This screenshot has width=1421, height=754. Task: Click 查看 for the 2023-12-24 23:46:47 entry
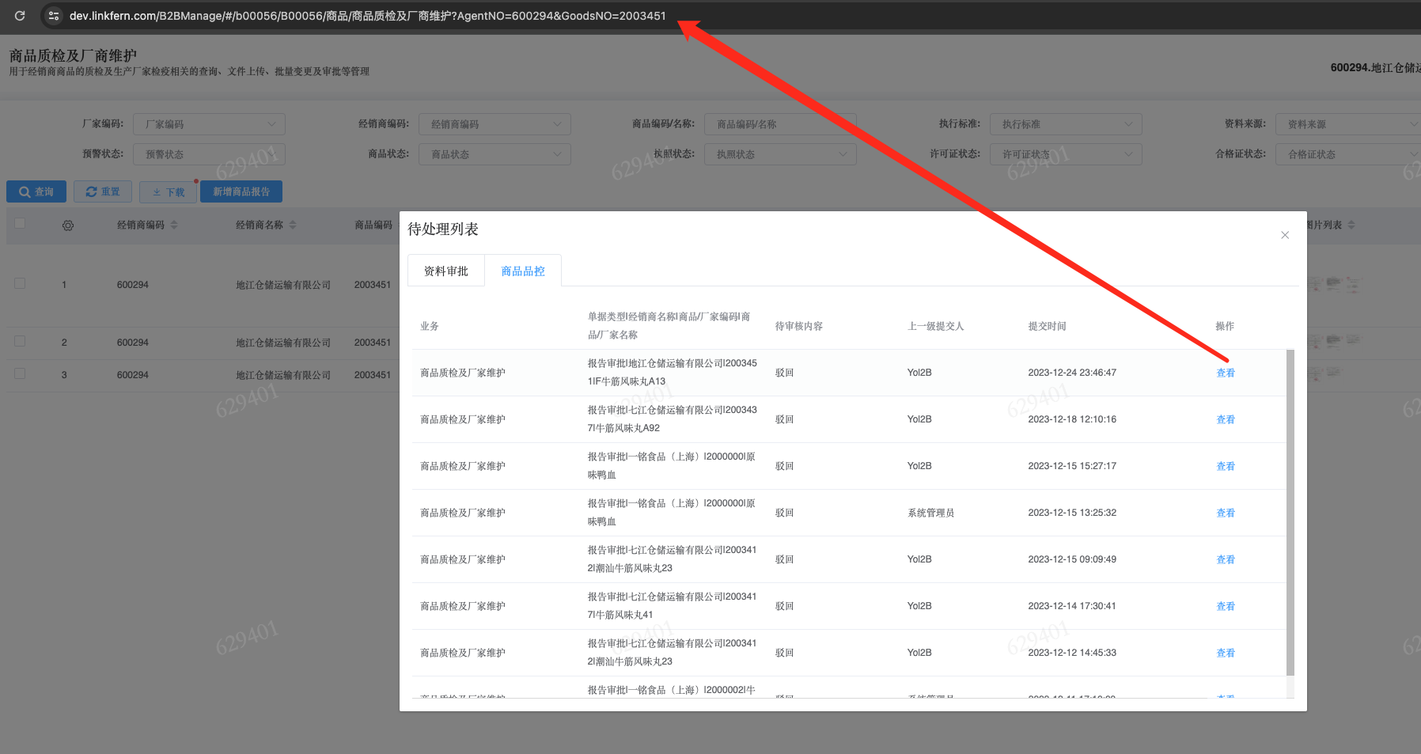(1225, 373)
